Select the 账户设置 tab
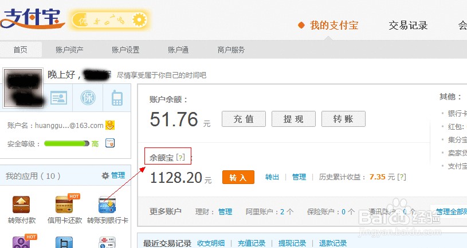This screenshot has height=248, width=467. point(125,50)
